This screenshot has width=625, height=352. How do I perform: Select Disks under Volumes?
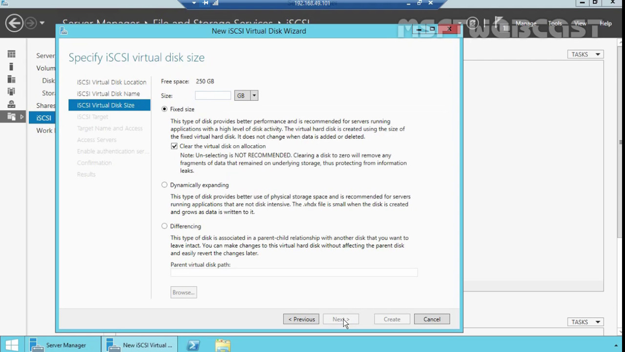click(48, 81)
